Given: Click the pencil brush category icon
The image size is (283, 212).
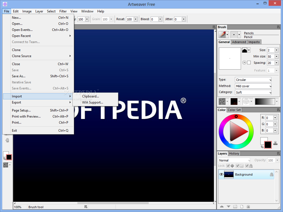Looking at the screenshot, I should tap(222, 35).
